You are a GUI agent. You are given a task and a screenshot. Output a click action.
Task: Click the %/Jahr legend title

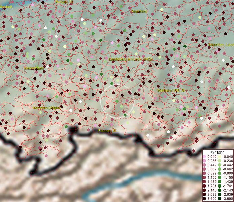pos(217,153)
